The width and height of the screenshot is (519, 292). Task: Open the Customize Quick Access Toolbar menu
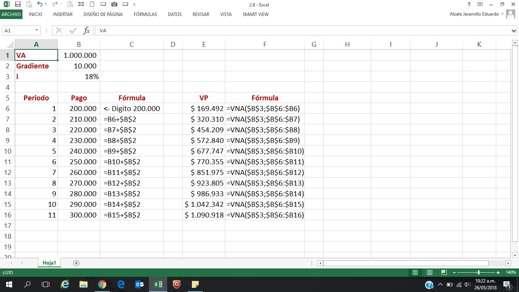tap(134, 5)
